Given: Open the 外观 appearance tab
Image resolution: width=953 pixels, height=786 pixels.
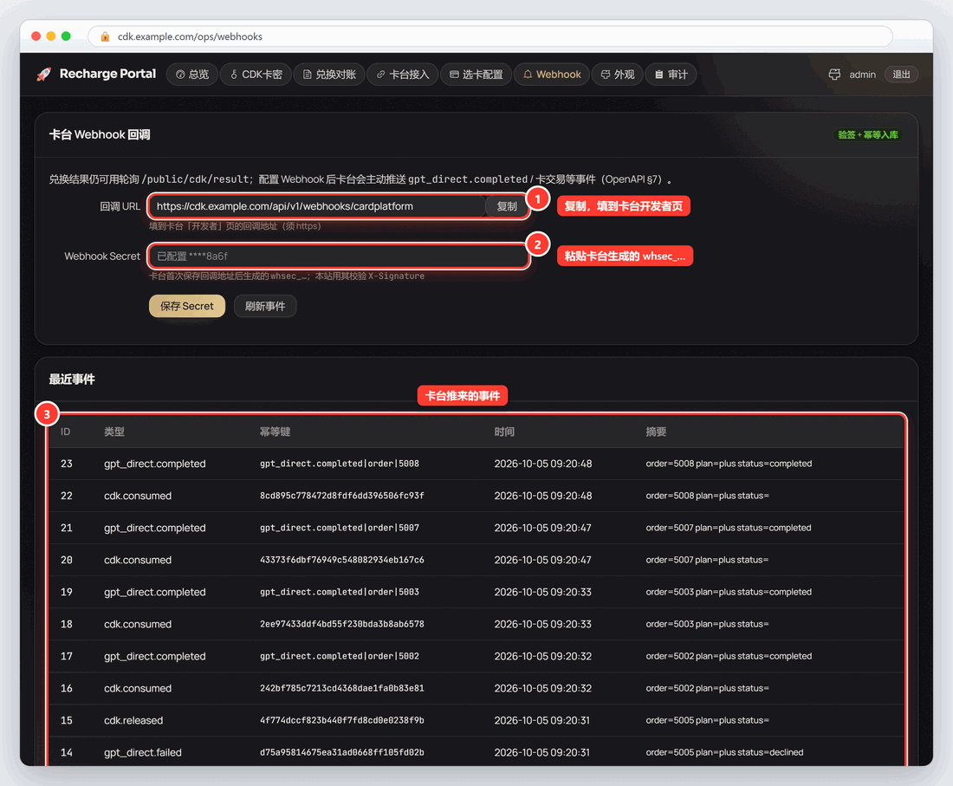Looking at the screenshot, I should (x=618, y=75).
